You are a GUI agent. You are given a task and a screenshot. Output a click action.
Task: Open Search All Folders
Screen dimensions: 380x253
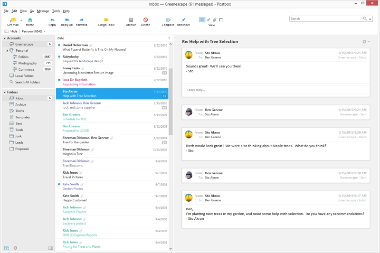[28, 82]
